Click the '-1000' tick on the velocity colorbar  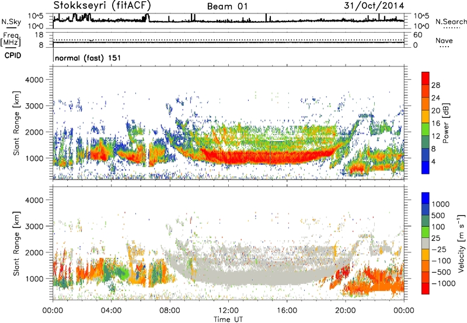(x=443, y=283)
